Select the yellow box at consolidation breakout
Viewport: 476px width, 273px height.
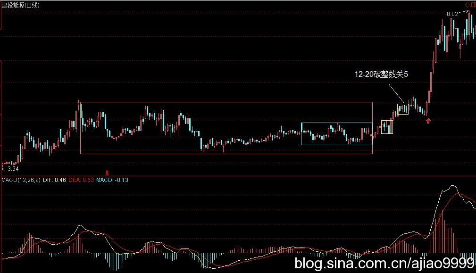tap(387, 127)
